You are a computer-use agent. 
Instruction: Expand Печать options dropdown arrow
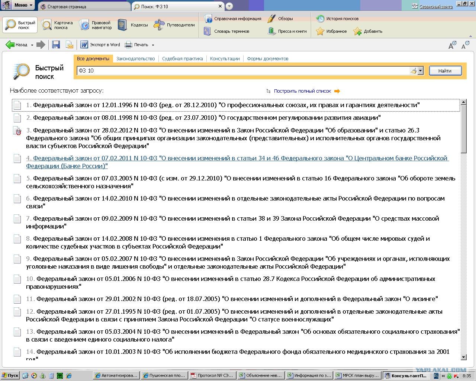pos(153,45)
